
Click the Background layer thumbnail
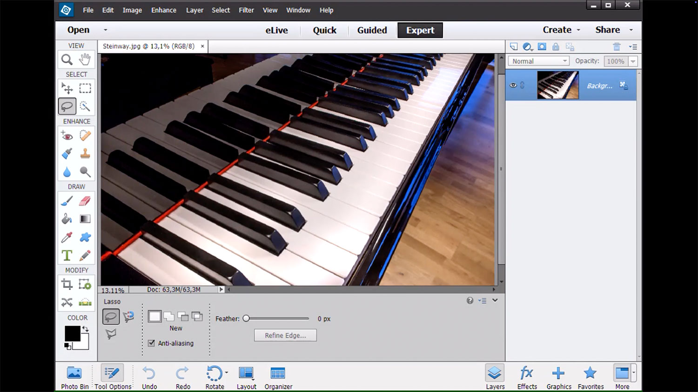557,85
